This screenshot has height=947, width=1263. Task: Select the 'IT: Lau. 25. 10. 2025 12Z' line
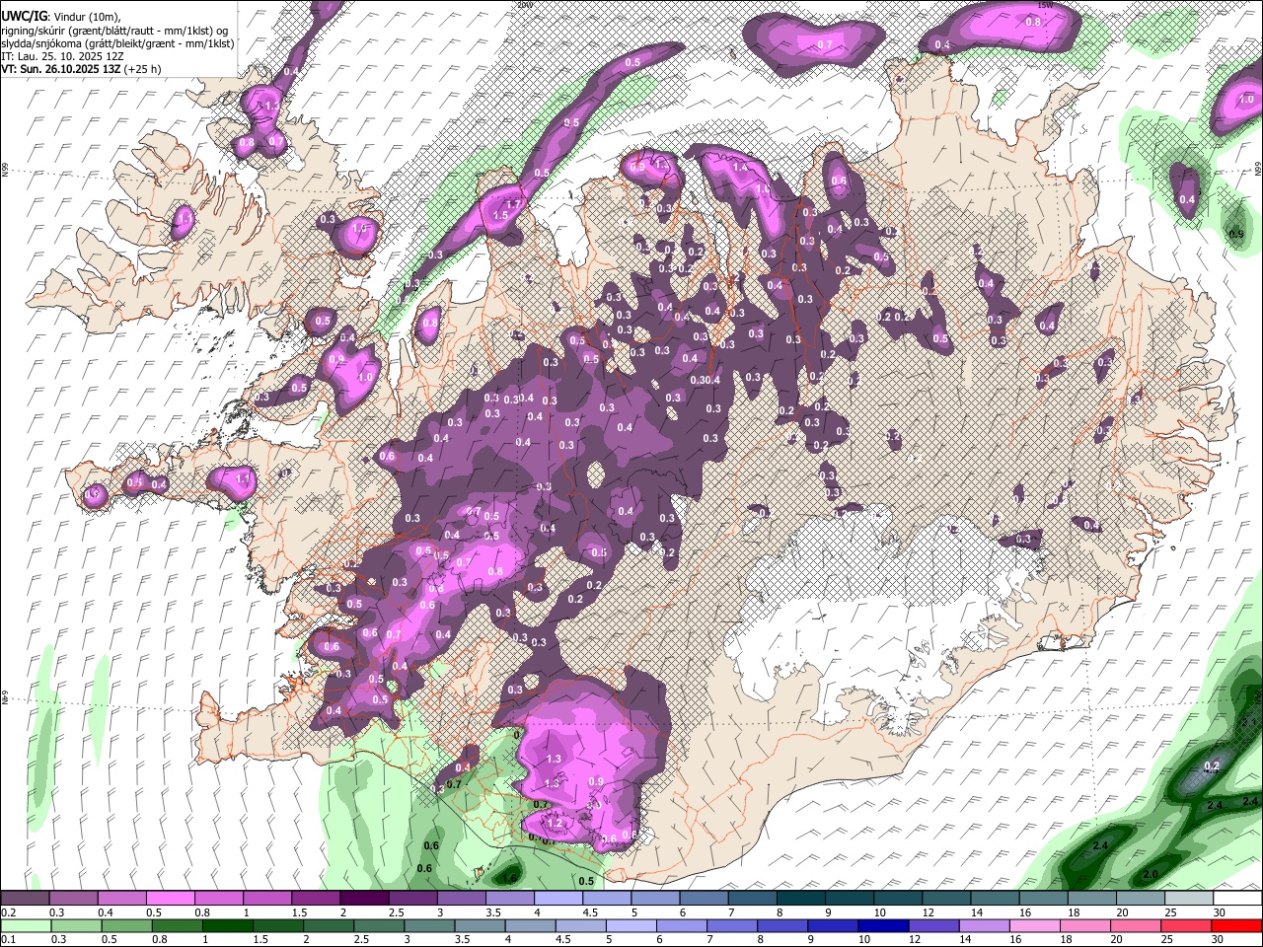point(61,56)
